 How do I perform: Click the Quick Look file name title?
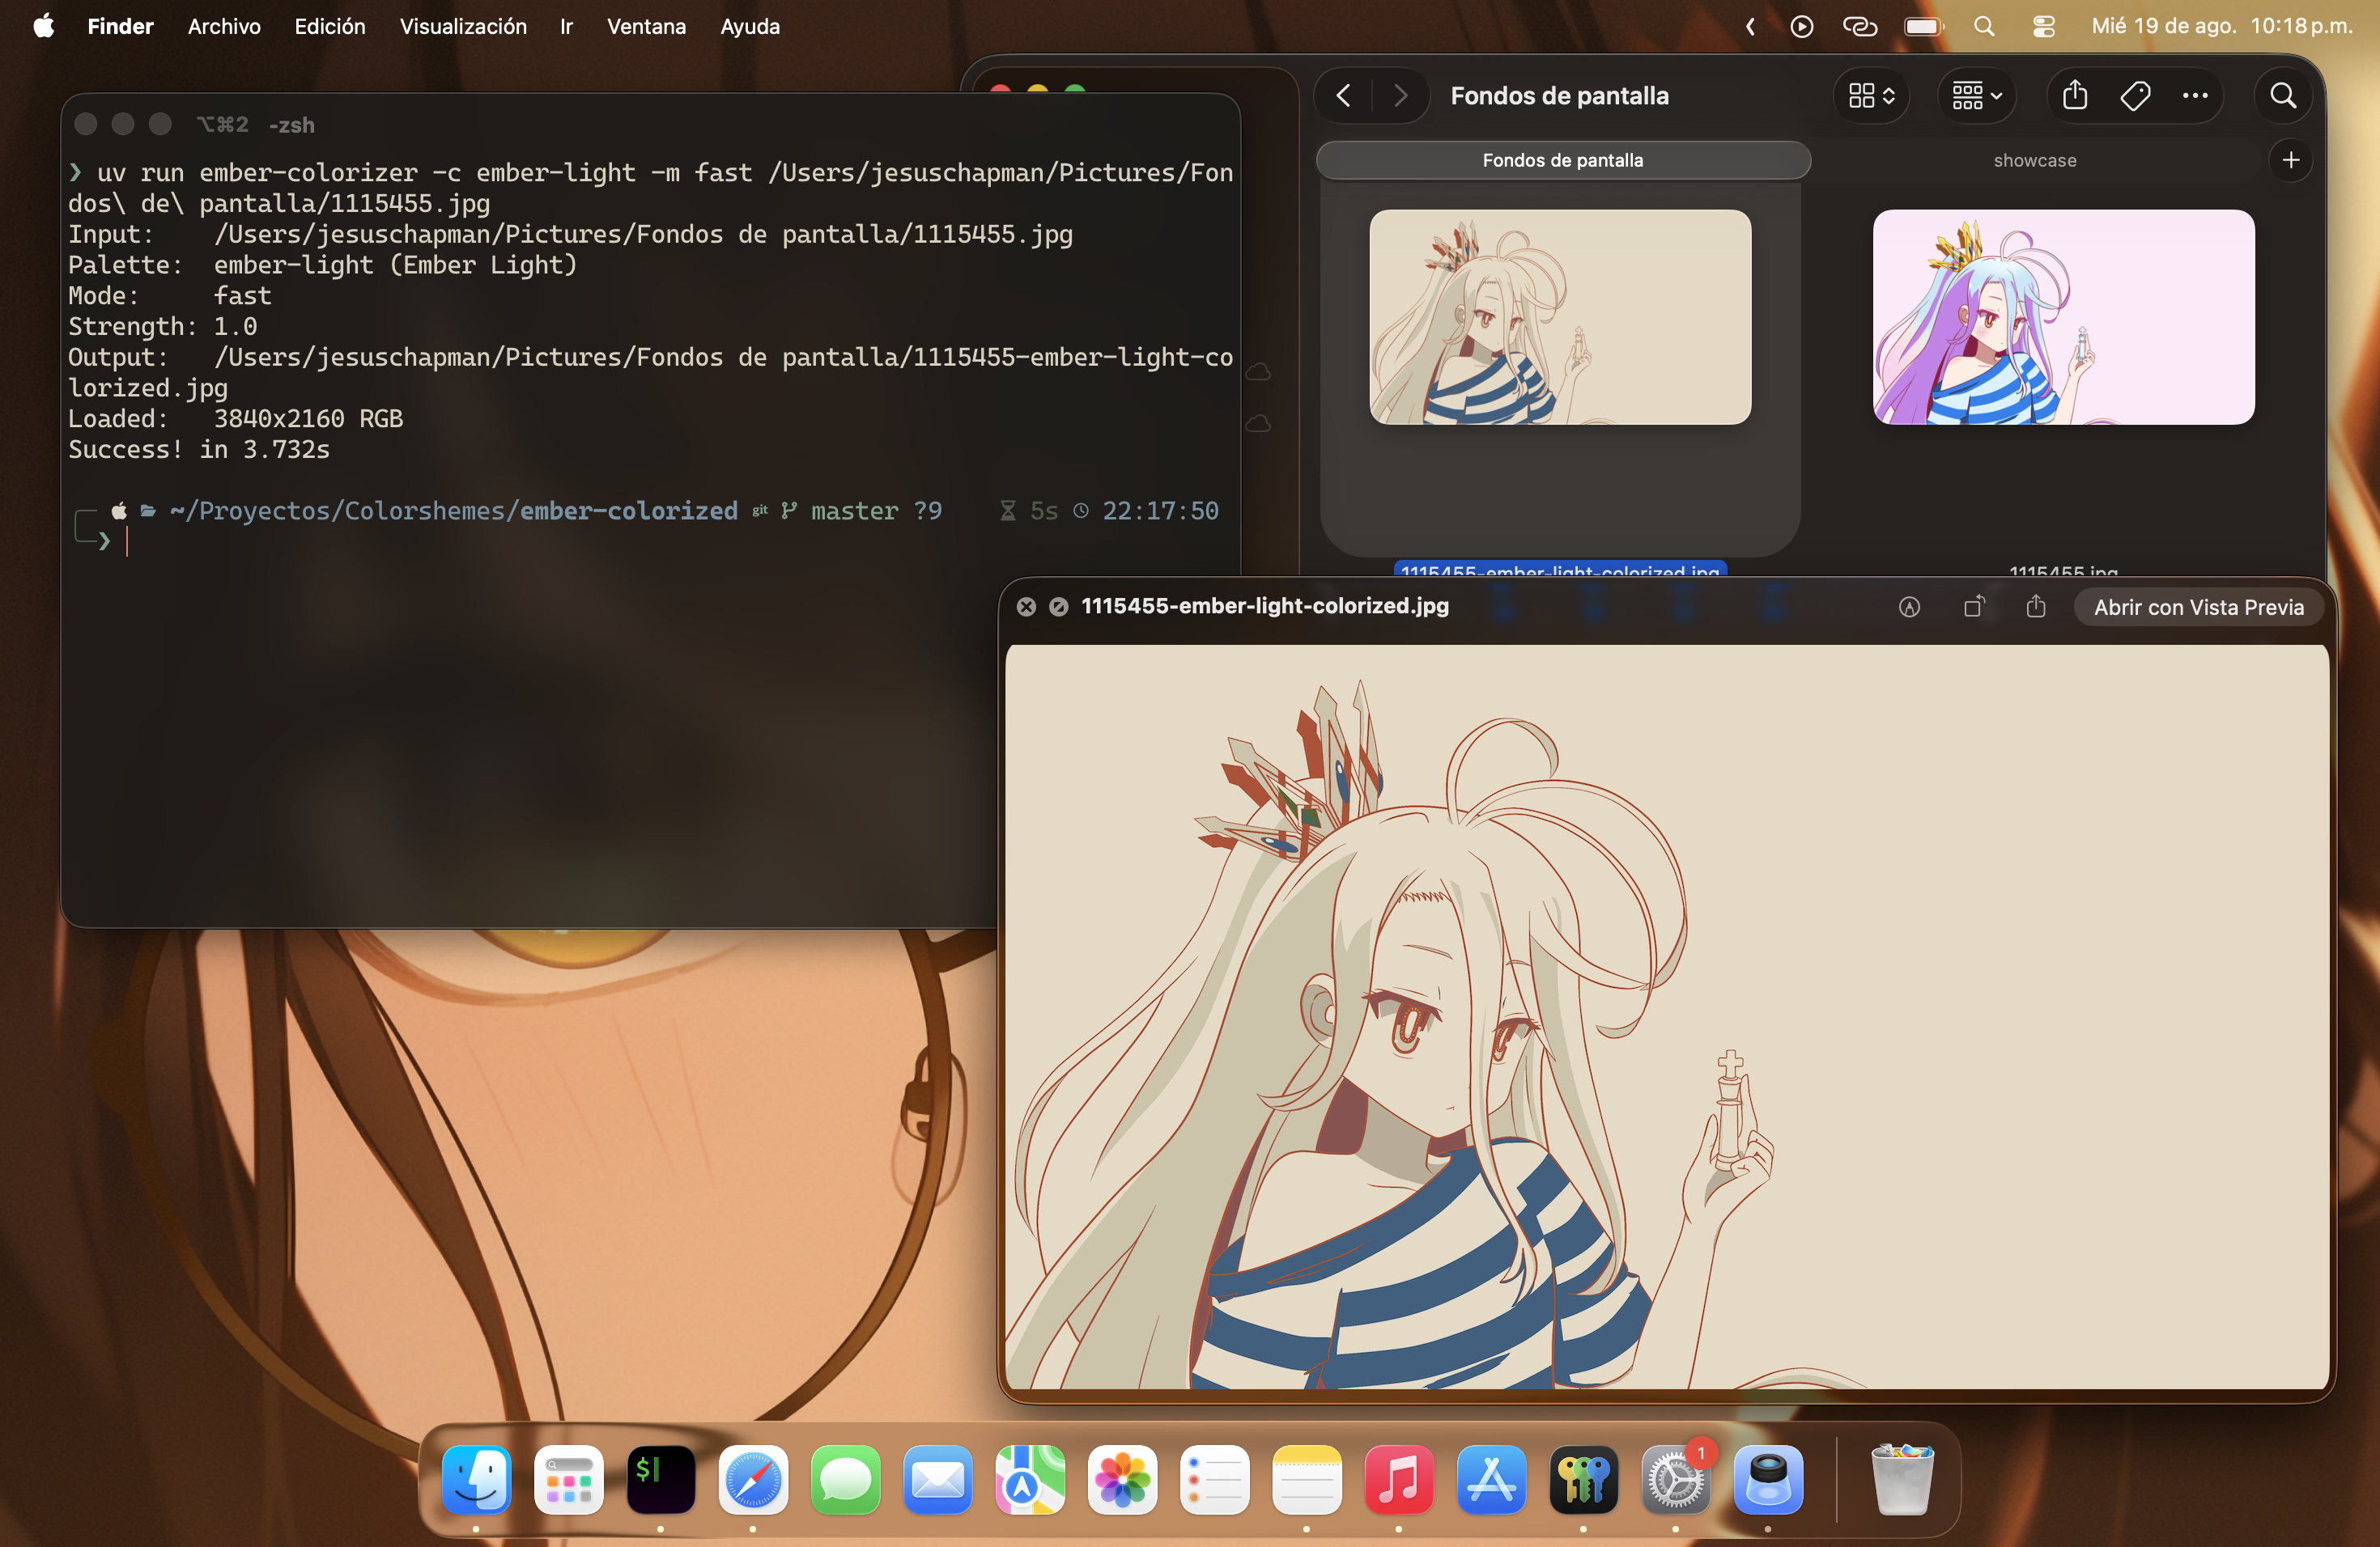coord(1265,605)
